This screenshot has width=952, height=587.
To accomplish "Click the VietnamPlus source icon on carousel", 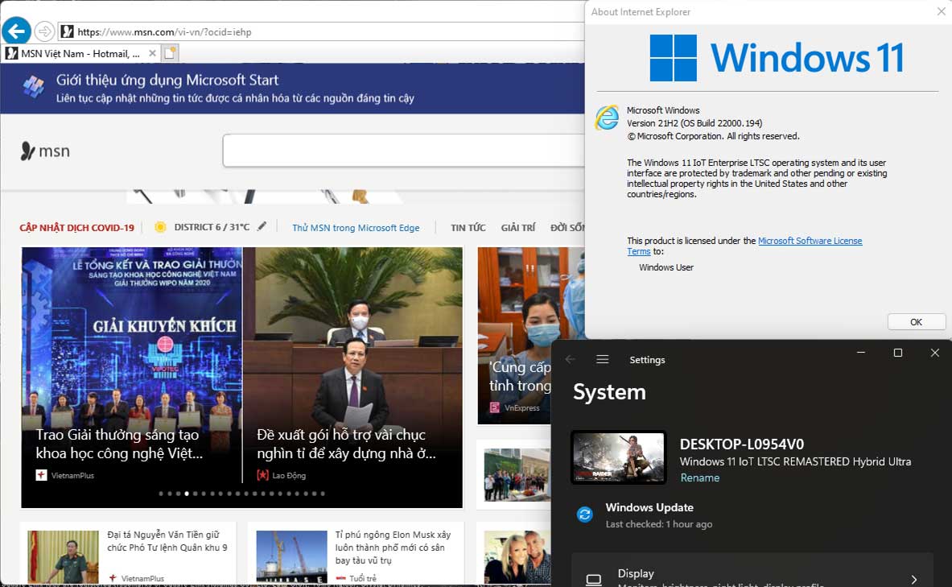I will [41, 475].
